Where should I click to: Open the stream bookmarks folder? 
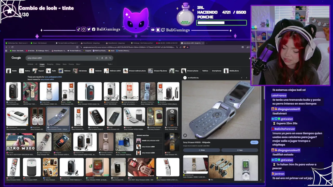click(111, 51)
